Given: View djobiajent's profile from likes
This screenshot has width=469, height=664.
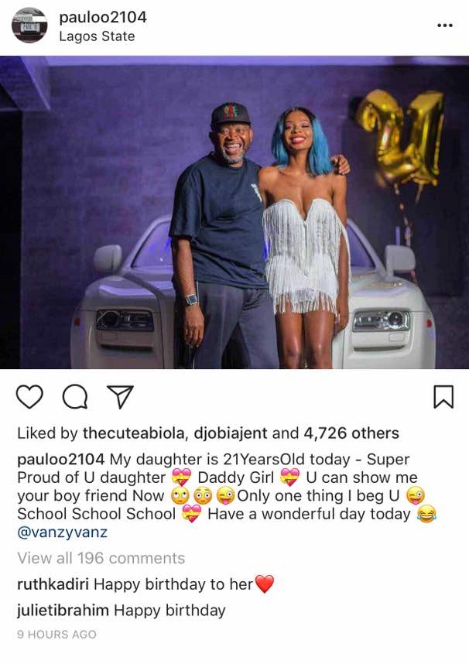Looking at the screenshot, I should point(231,433).
